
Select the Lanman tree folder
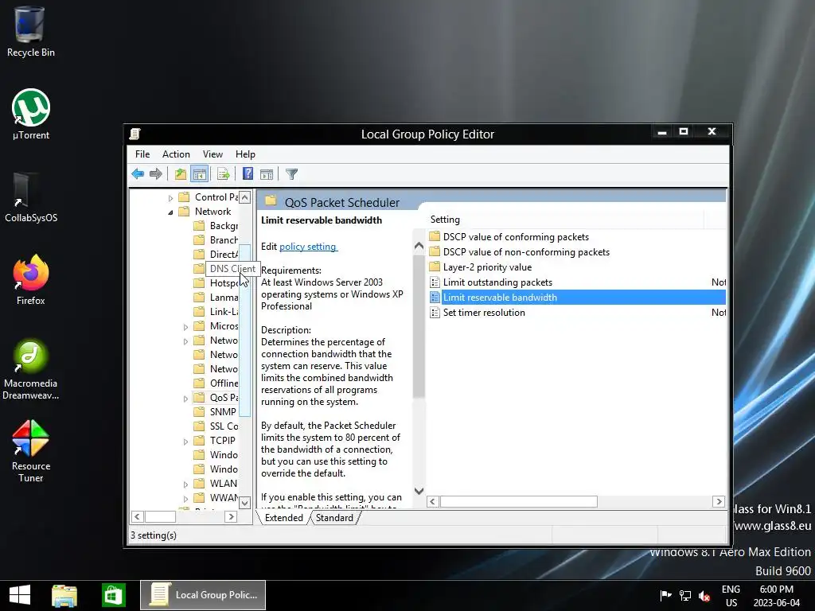[216, 298]
